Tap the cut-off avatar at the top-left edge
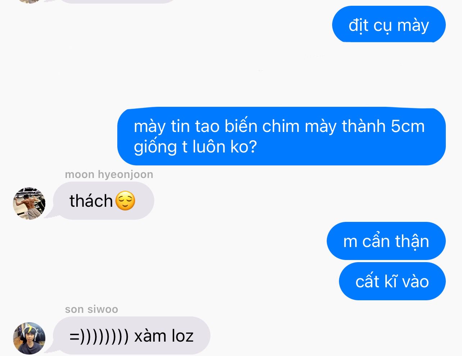Screen dimensions: 462x356 click(x=29, y=1)
